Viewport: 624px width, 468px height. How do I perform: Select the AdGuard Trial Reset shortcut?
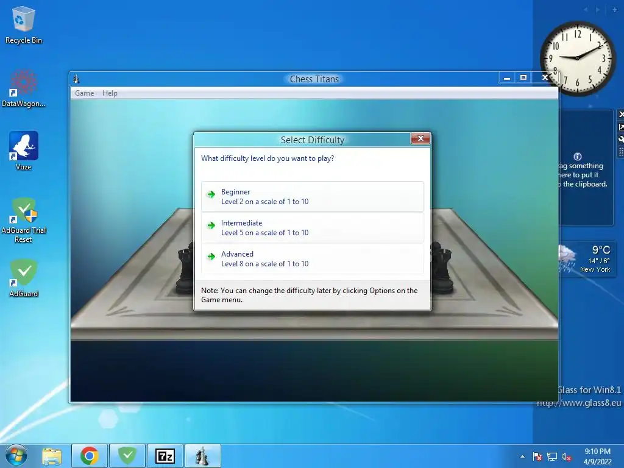point(24,220)
